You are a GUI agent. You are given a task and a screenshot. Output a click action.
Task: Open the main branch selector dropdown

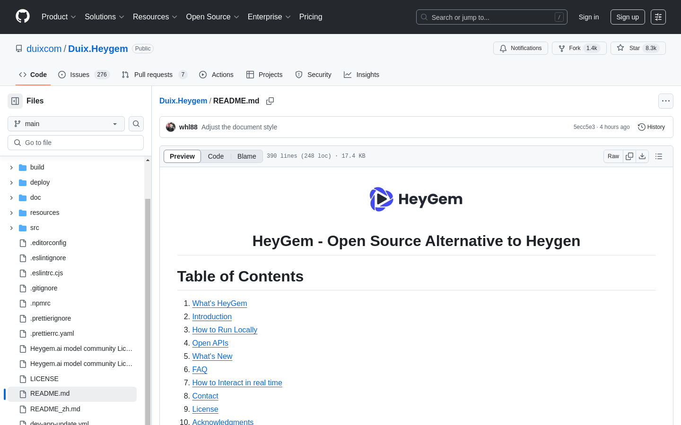click(x=66, y=124)
